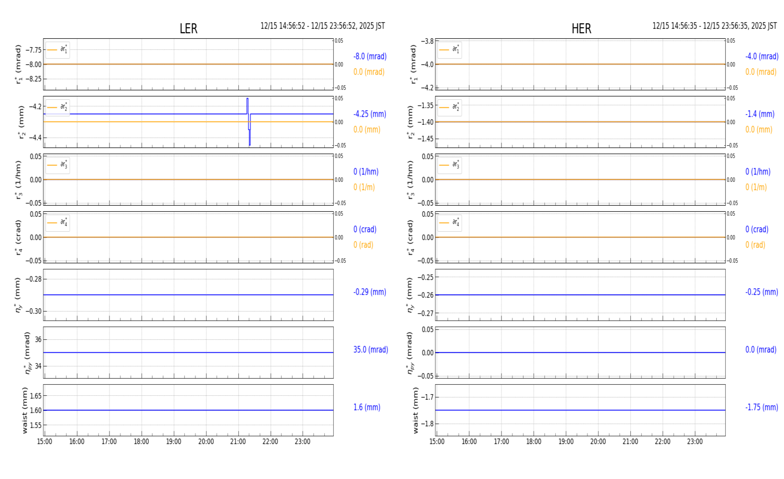Click the 19:00 tick on the HER time axis

pyautogui.click(x=566, y=442)
